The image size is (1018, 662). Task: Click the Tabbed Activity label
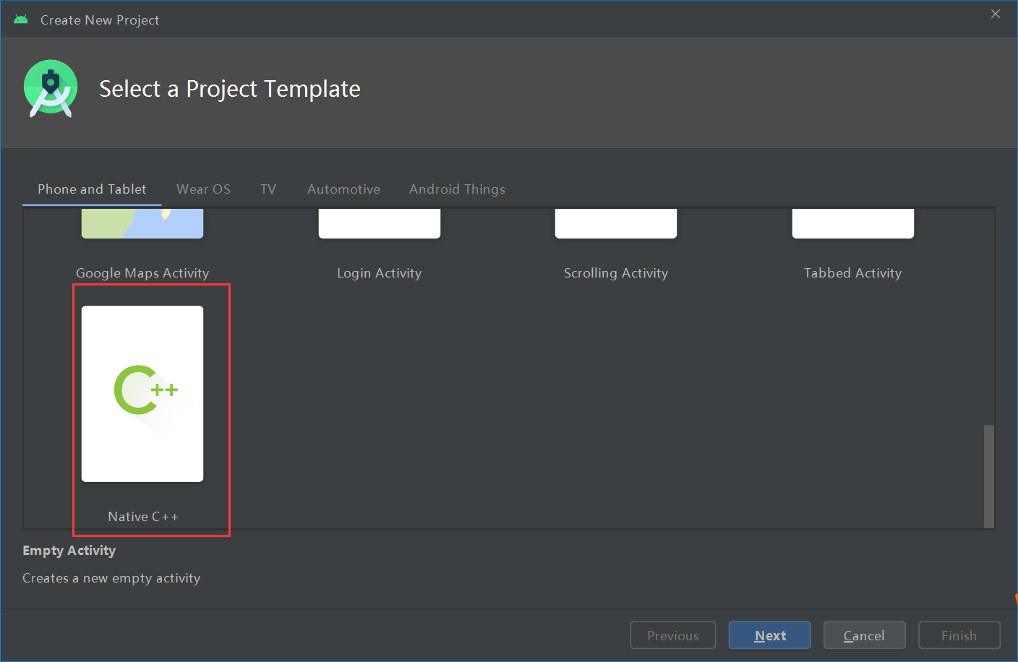(x=853, y=273)
